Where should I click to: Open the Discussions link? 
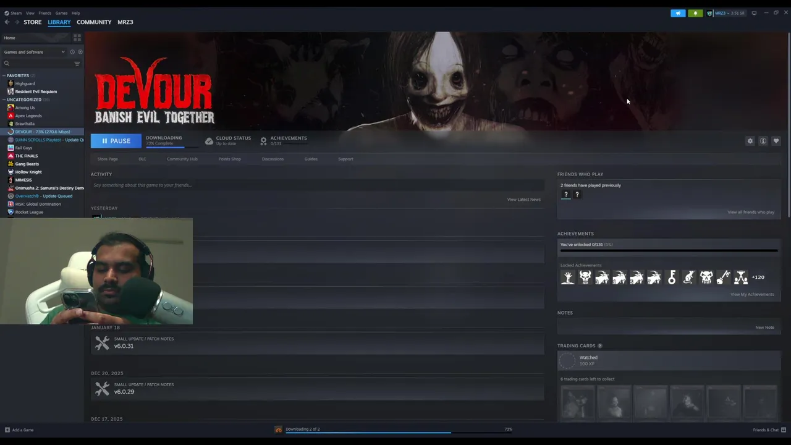pyautogui.click(x=273, y=159)
